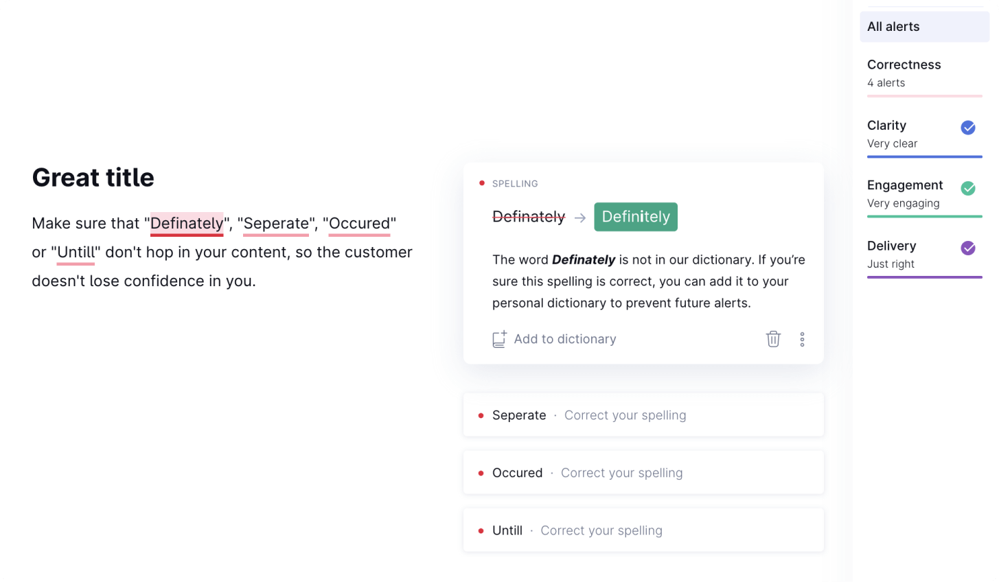Click the Add to dictionary book icon

click(x=498, y=338)
